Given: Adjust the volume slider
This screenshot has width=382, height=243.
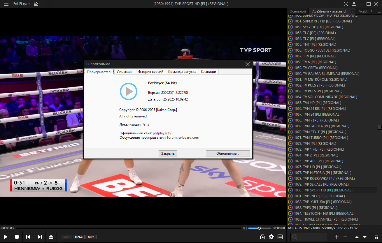Looking at the screenshot, I should coord(259,228).
